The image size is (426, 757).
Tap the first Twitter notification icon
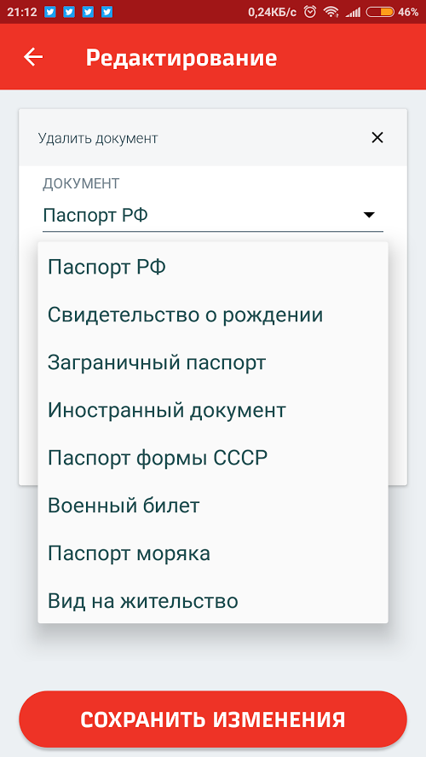click(50, 12)
